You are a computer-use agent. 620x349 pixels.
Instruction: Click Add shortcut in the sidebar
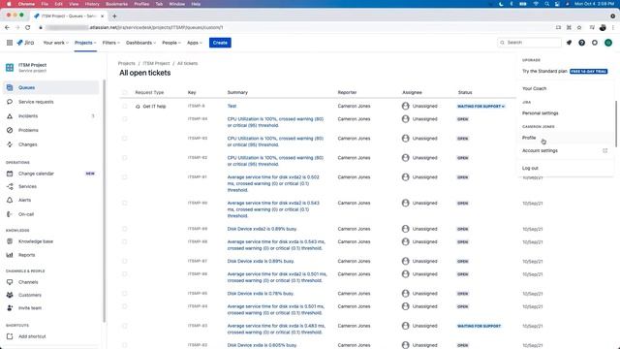click(51, 336)
